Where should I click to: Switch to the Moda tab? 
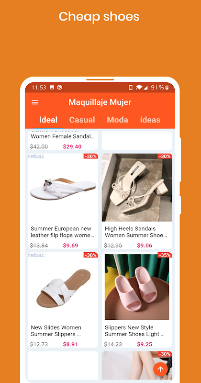click(x=117, y=120)
